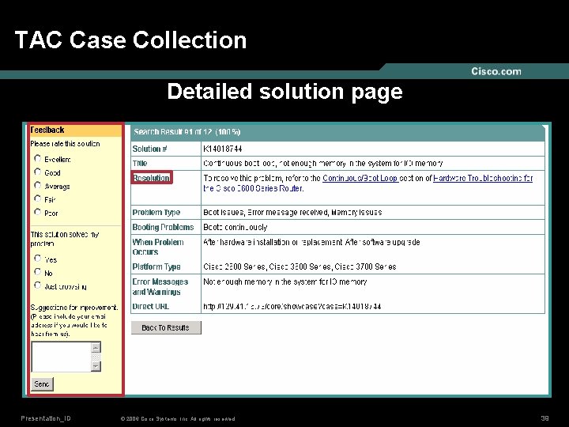569x427 pixels.
Task: Click the Boots continuously value
Action: [236, 227]
